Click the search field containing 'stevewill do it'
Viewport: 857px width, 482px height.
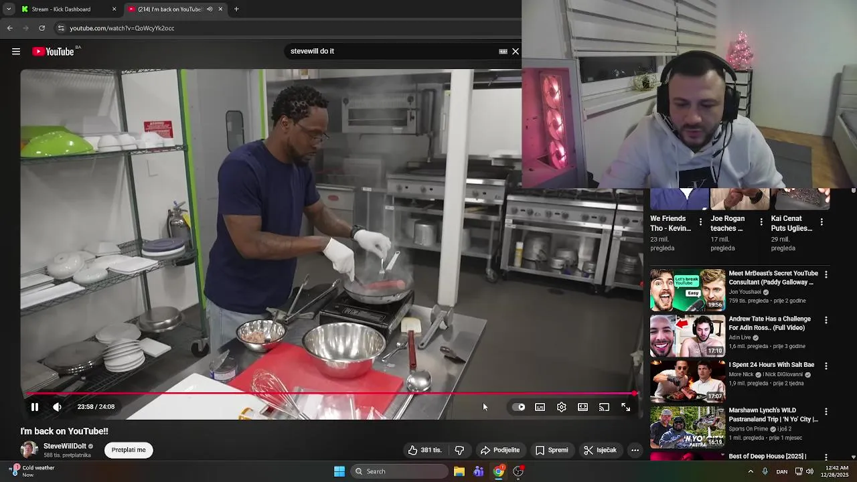coord(392,52)
